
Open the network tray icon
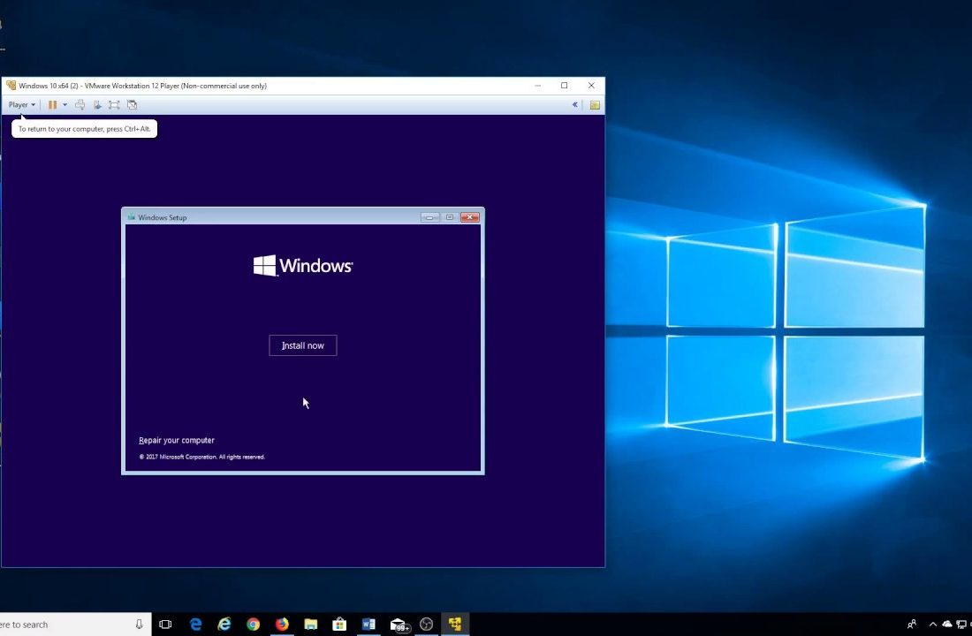[x=961, y=625]
